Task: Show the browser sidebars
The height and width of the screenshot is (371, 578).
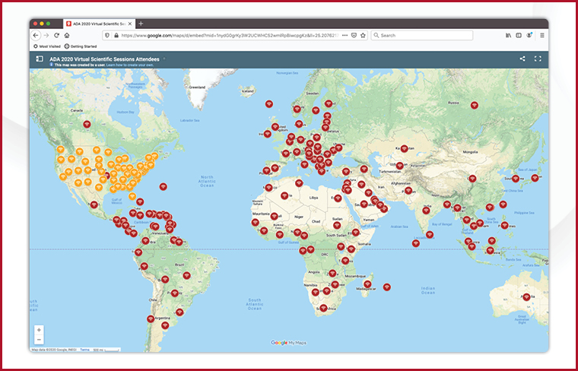Action: pyautogui.click(x=519, y=36)
